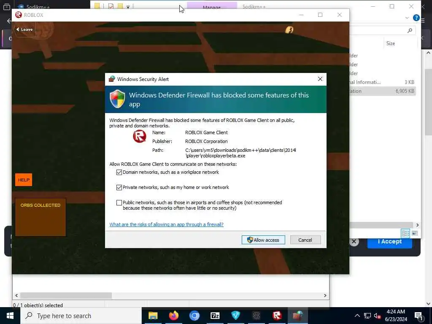This screenshot has height=324, width=432.
Task: Click the muted volume tray icon
Action: (x=377, y=316)
